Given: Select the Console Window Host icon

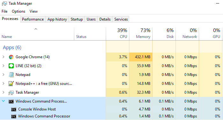Looking at the screenshot, I should pyautogui.click(x=14, y=110).
